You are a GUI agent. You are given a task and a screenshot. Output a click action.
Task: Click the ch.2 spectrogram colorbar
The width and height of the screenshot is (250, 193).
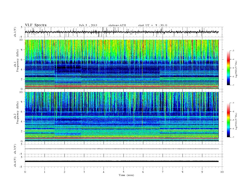point(228,120)
